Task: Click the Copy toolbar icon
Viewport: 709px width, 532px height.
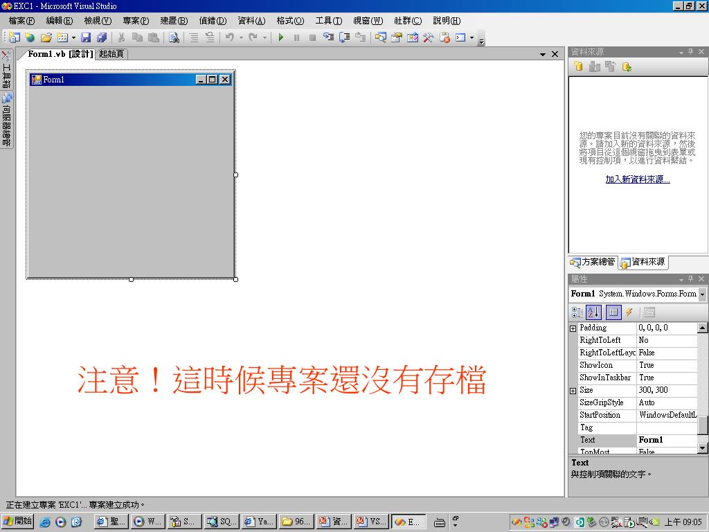Action: (137, 37)
